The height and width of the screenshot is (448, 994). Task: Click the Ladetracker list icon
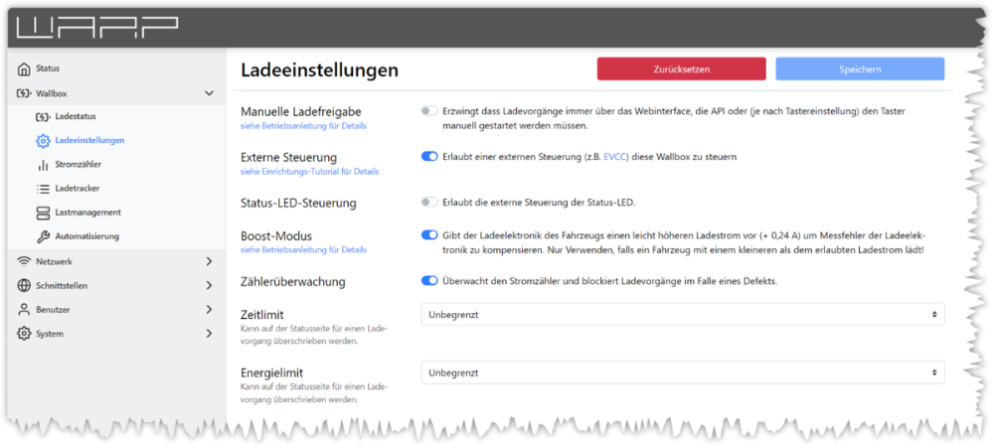(43, 188)
